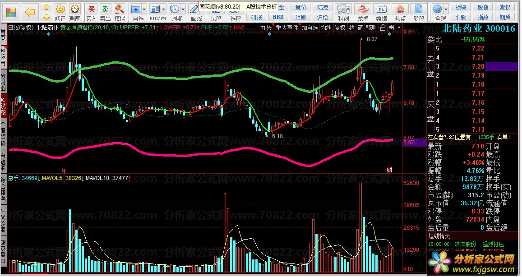Screen dimensions: 522x277
Task: Open the 测速 speed test clock icon
Action: coord(74,12)
